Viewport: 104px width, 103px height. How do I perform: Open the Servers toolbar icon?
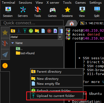tap(23, 12)
